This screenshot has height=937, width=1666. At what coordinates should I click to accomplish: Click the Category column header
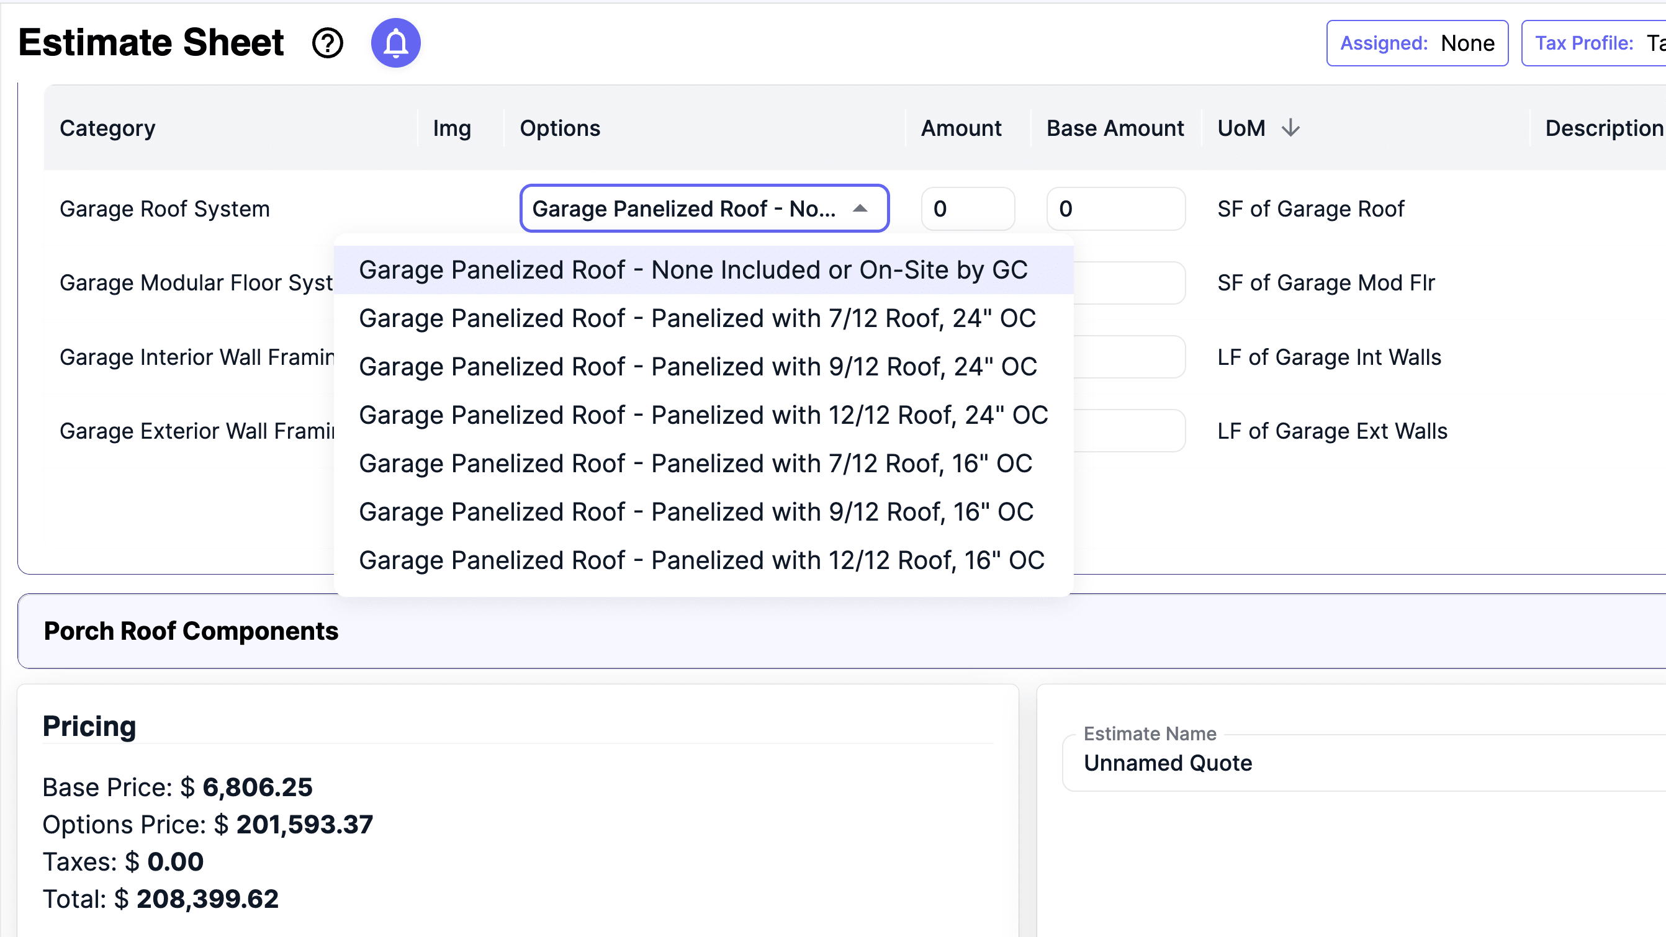click(107, 128)
